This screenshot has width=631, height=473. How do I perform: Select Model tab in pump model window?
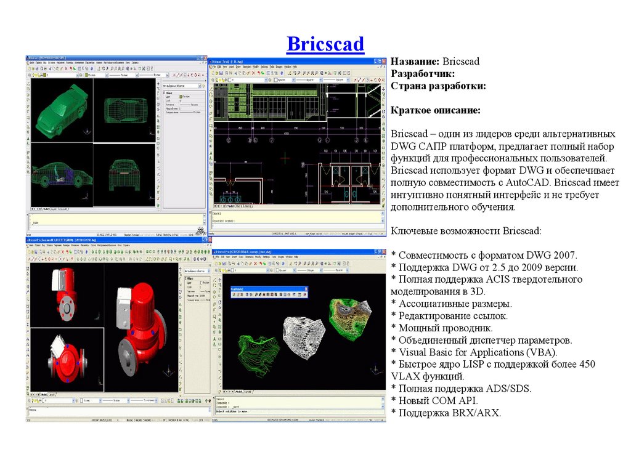tap(44, 395)
